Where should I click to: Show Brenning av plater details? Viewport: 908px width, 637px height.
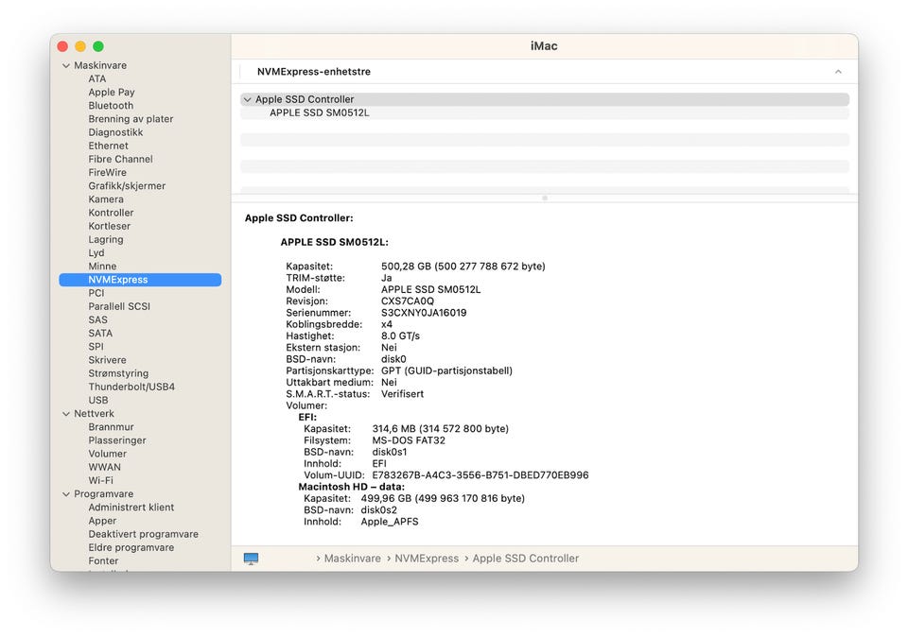coord(131,118)
